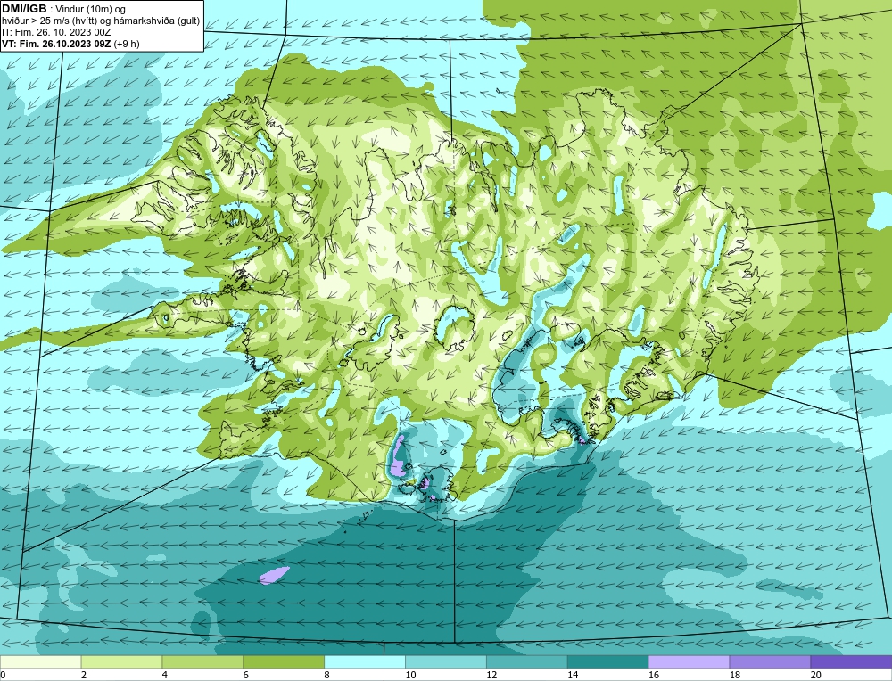Image resolution: width=892 pixels, height=681 pixels.
Task: Click the 2–4 m/s light green swatch
Action: click(x=121, y=661)
